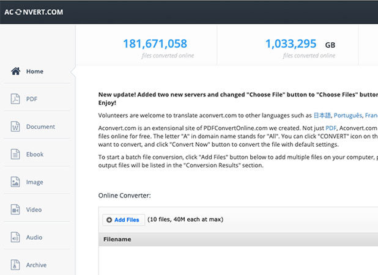Click the PDF file icon in sidebar
This screenshot has height=275, width=378.
(x=16, y=99)
